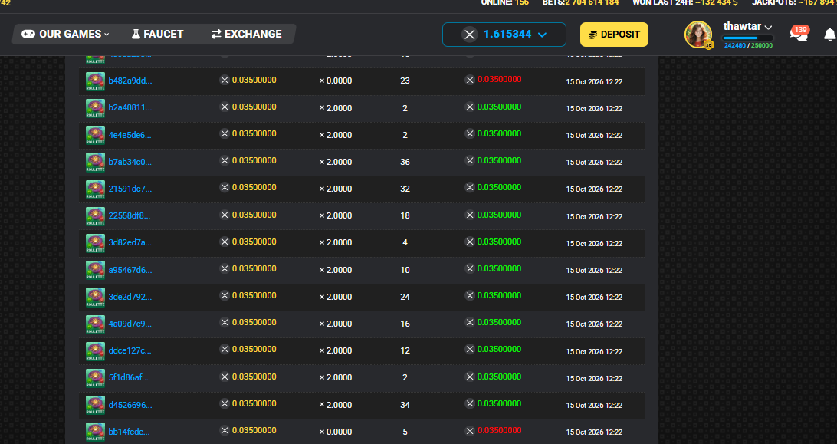Open the 1.615344 balance currency dropdown

point(504,35)
